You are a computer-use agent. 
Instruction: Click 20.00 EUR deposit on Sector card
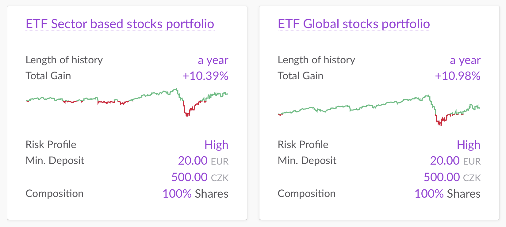click(x=203, y=161)
